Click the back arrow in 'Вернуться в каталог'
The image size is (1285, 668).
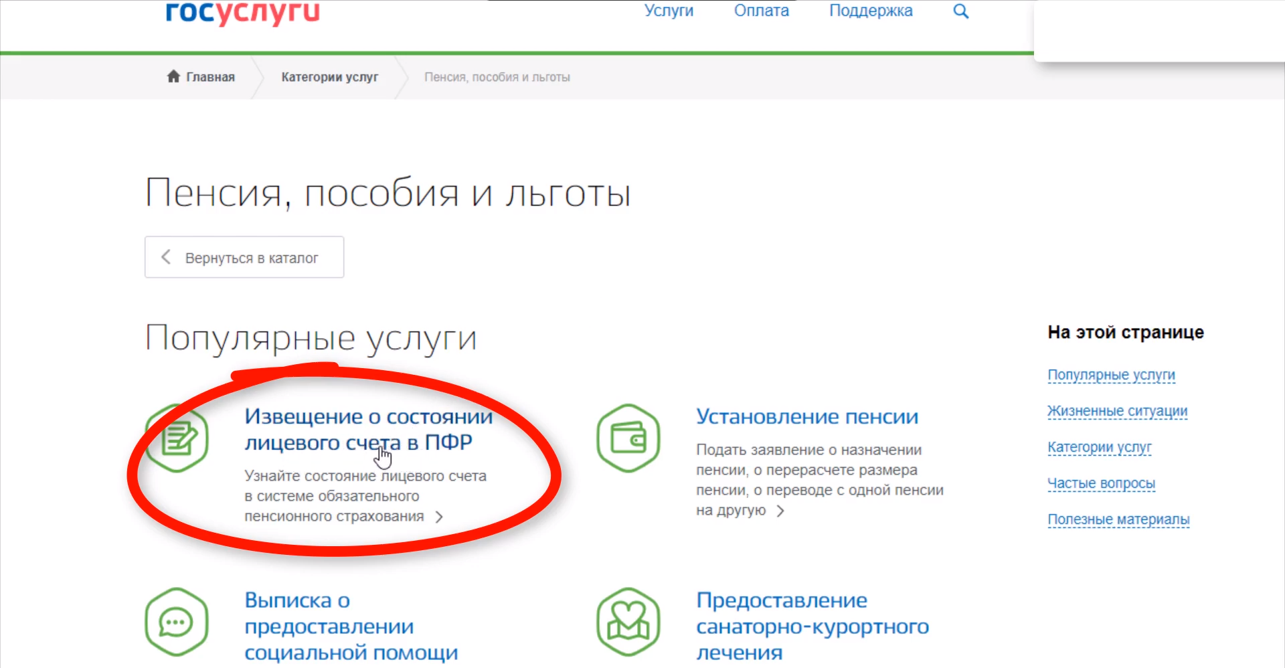[x=166, y=257]
